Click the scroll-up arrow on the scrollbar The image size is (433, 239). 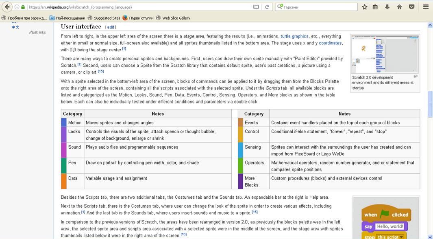430,24
